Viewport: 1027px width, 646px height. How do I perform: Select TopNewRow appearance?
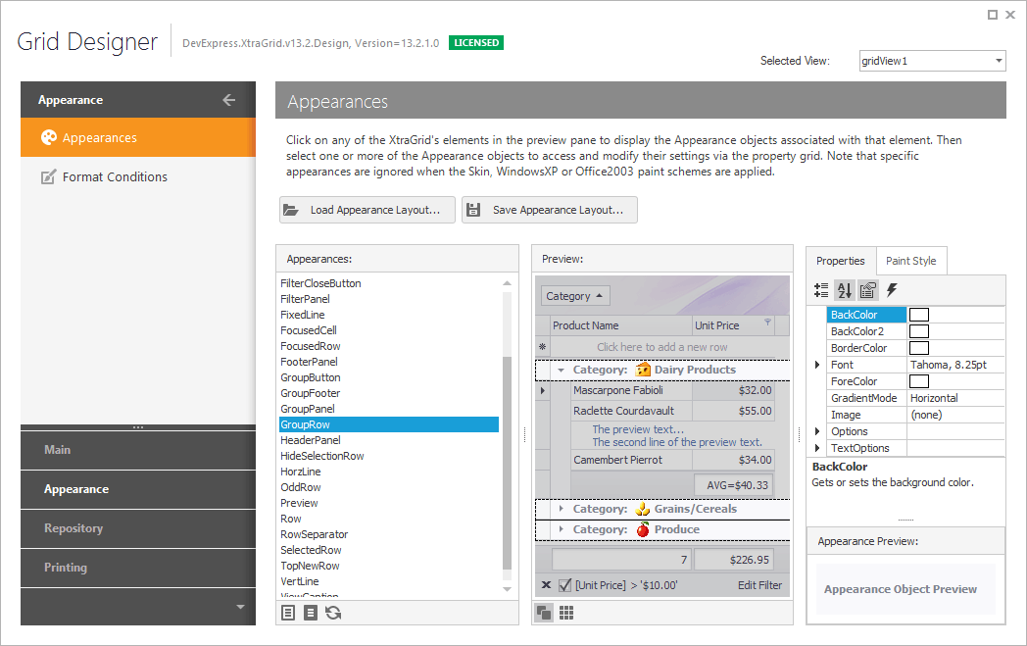[x=310, y=566]
